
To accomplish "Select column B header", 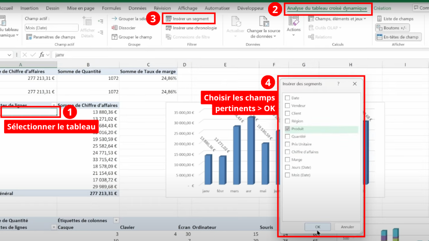I will click(x=88, y=65).
